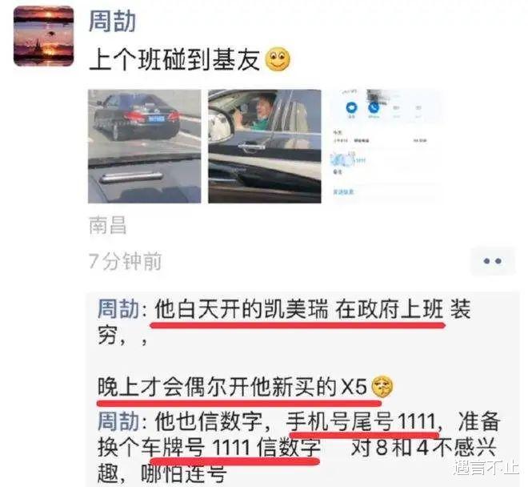Click the 遇言不止 watermark logo

[486, 468]
